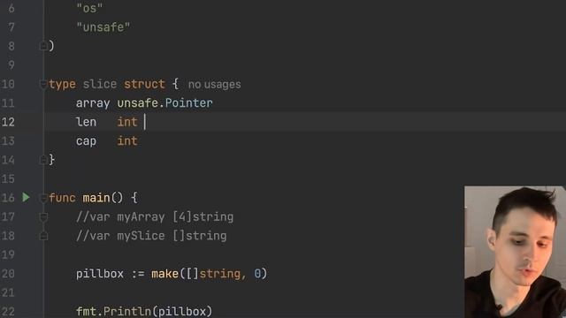Click the 'struct' keyword on line 10
566x318 pixels.
tap(144, 84)
